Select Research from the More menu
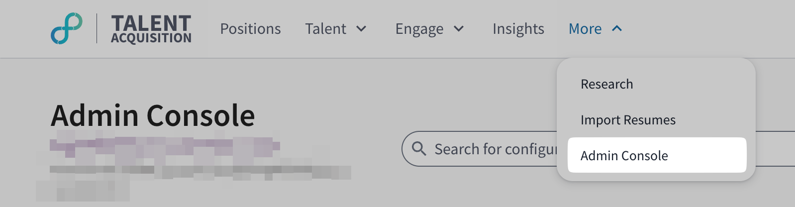The width and height of the screenshot is (795, 207). 606,84
